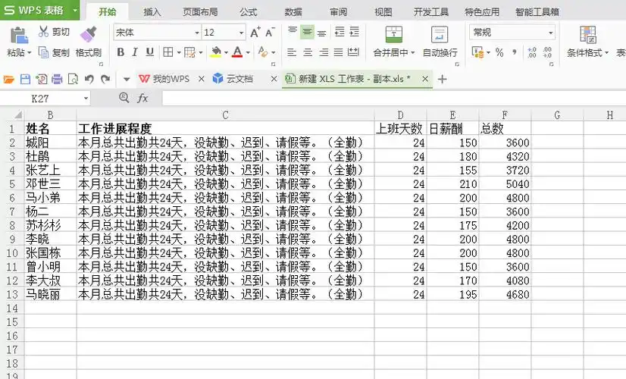Click the red font color icon
Screen dimensions: 626x379
coord(237,52)
